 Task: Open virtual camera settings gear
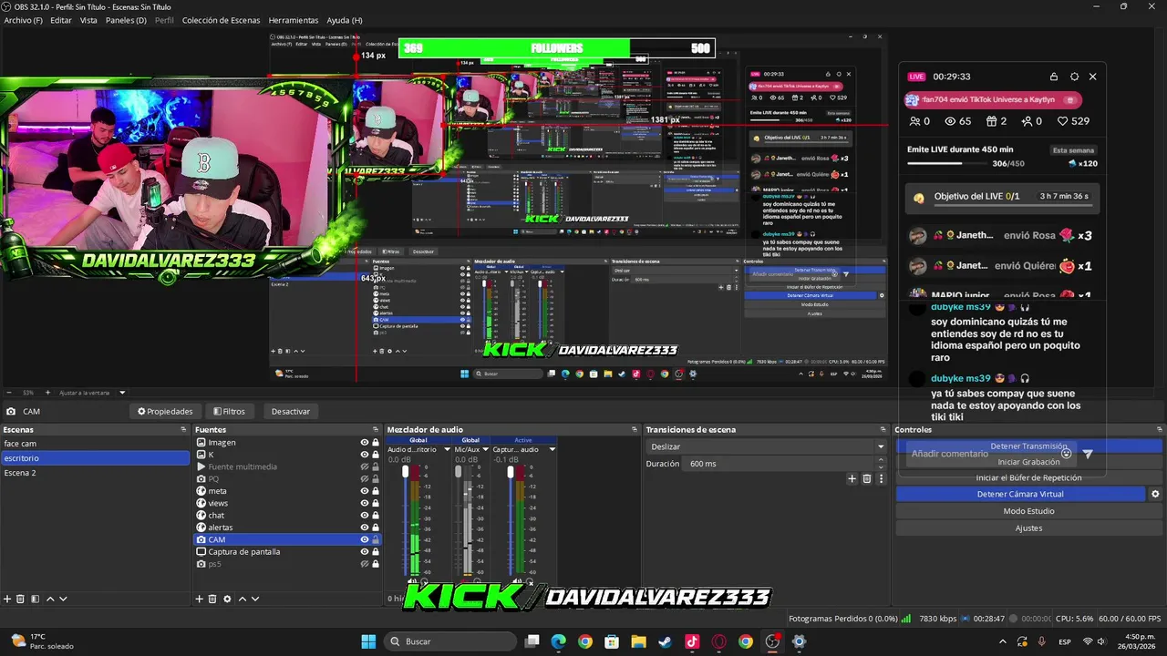tap(1155, 494)
